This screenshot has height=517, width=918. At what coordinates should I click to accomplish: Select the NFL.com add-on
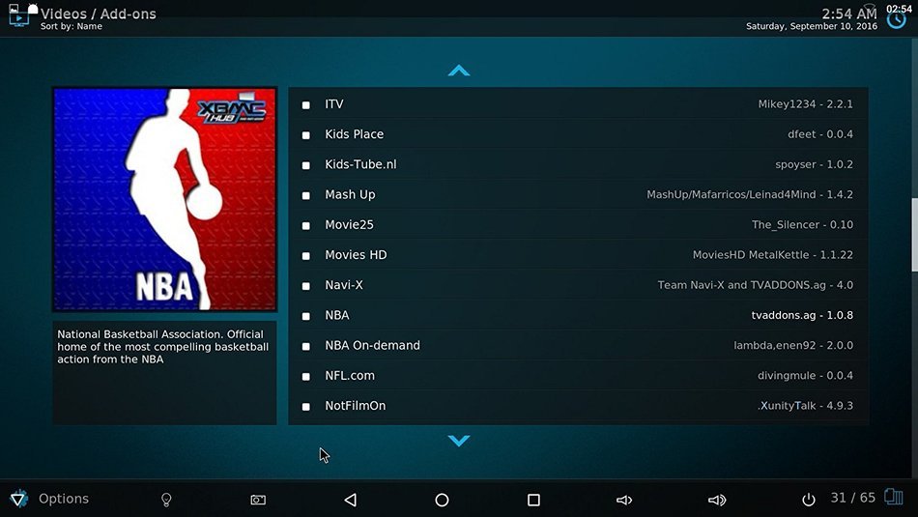tap(579, 375)
